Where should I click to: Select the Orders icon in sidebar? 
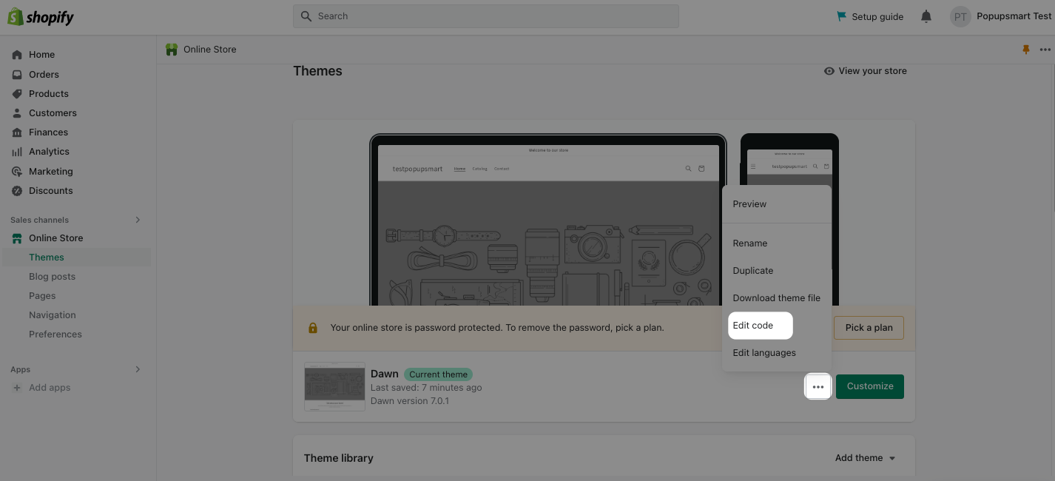pos(16,74)
